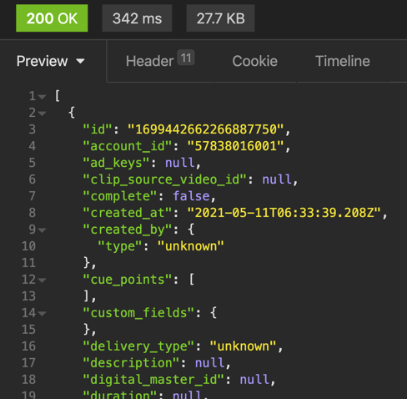Click the "id" key on line 3

[x=98, y=129]
